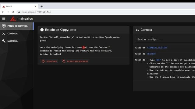Click the Consola panel header icon
The height and width of the screenshot is (109, 195).
pyautogui.click(x=137, y=30)
